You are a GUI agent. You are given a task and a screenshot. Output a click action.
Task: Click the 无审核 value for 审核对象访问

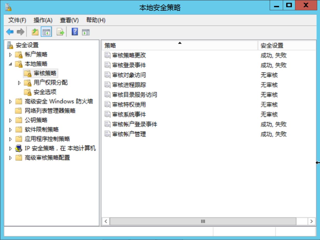(x=269, y=75)
